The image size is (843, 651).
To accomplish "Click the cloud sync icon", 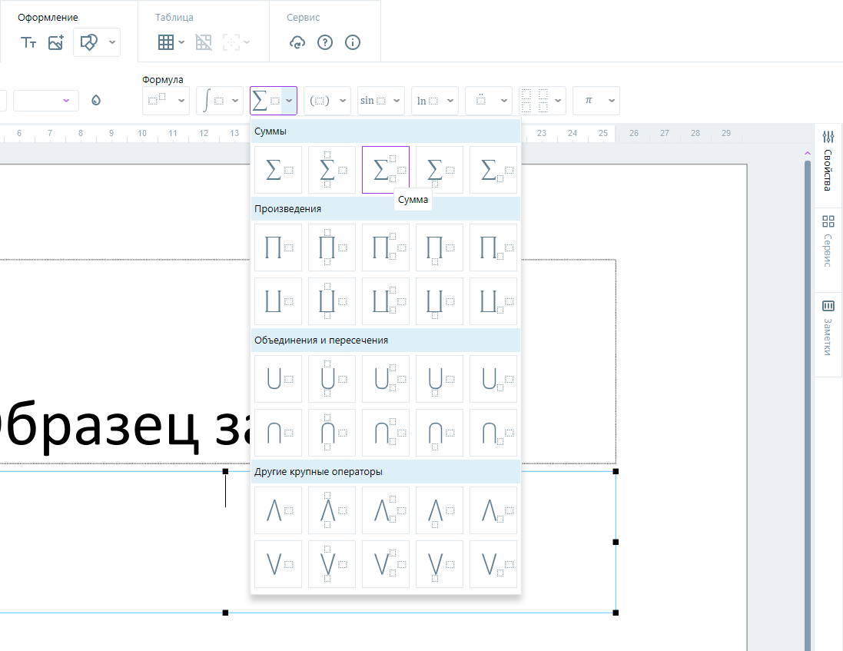I will click(x=297, y=43).
